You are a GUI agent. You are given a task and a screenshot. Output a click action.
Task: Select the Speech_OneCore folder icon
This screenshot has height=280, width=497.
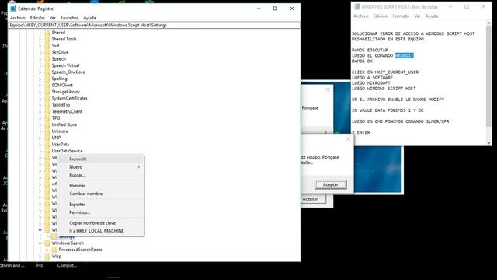(47, 72)
